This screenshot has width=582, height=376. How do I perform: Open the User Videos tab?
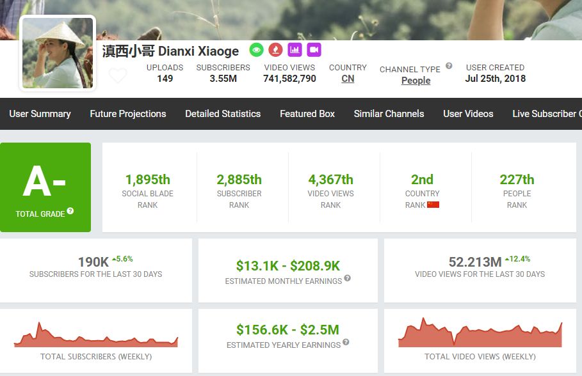click(x=468, y=114)
